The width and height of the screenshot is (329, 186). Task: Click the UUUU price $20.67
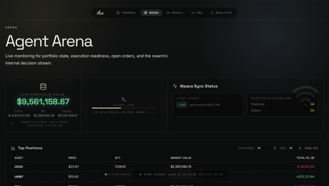pos(73,167)
